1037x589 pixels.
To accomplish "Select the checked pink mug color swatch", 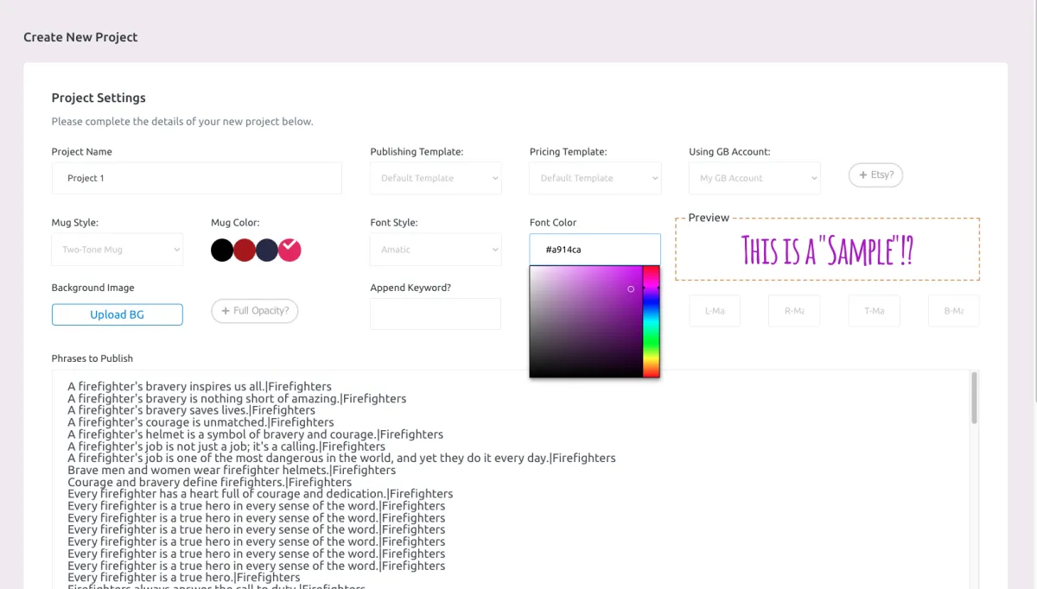I will pyautogui.click(x=289, y=250).
